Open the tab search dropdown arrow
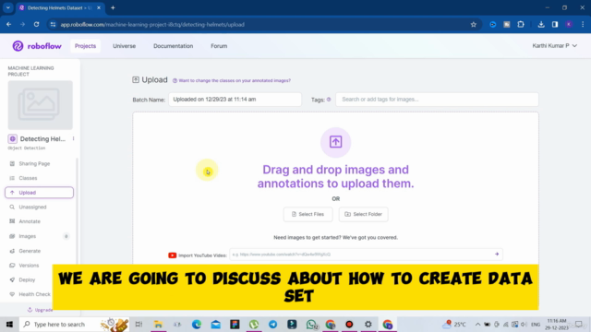This screenshot has width=591, height=332. click(8, 7)
